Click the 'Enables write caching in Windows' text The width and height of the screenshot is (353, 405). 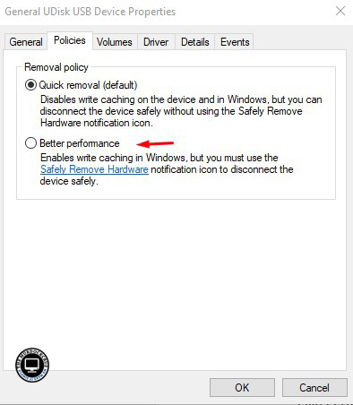pos(159,158)
